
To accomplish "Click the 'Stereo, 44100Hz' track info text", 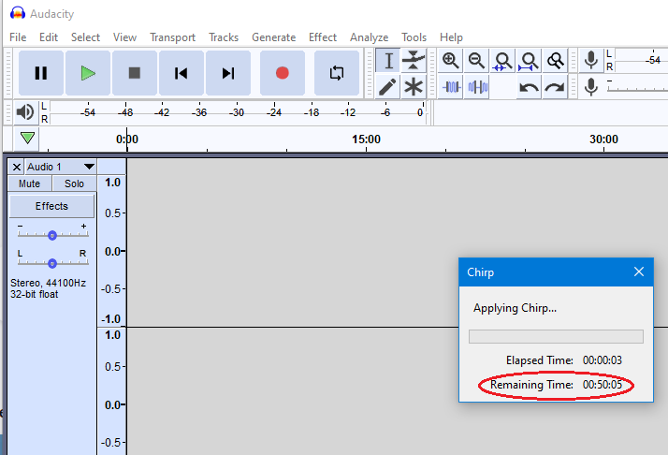I will (48, 283).
